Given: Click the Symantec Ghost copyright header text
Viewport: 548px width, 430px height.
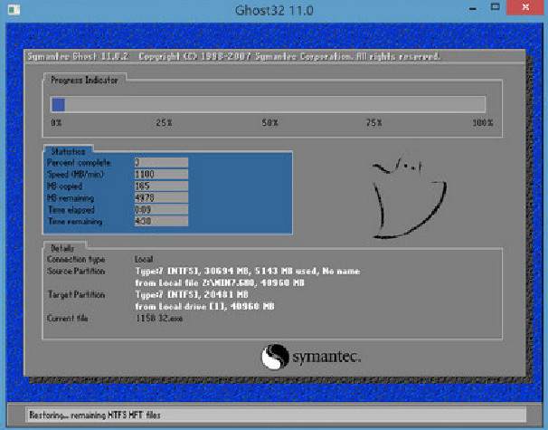Looking at the screenshot, I should pyautogui.click(x=234, y=56).
